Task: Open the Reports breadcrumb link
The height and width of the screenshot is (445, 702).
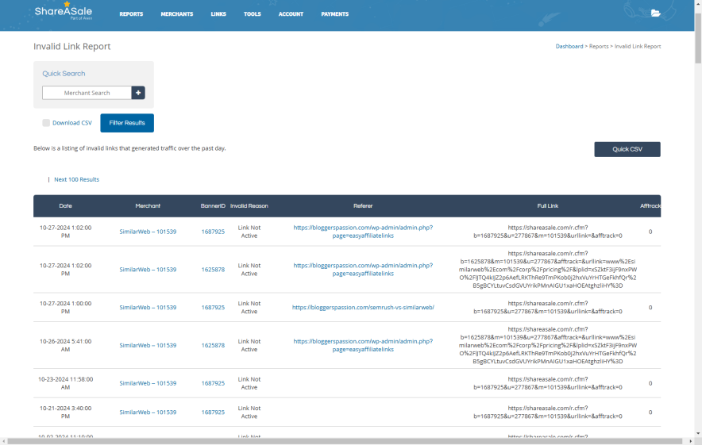Action: (598, 47)
